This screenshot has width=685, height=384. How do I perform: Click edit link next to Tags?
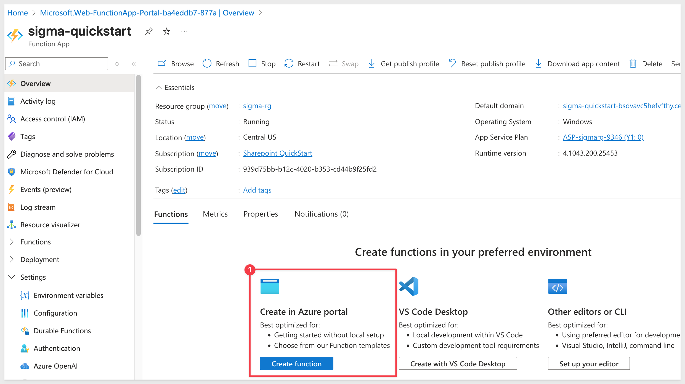pyautogui.click(x=179, y=190)
